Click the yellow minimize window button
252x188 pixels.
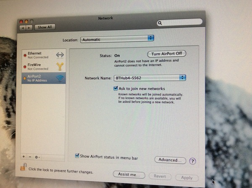(x=26, y=21)
